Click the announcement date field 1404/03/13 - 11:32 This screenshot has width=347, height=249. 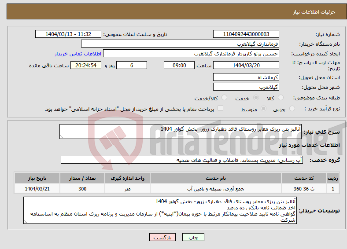click(68, 34)
